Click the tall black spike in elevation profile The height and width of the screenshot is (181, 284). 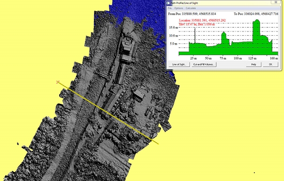pos(195,35)
